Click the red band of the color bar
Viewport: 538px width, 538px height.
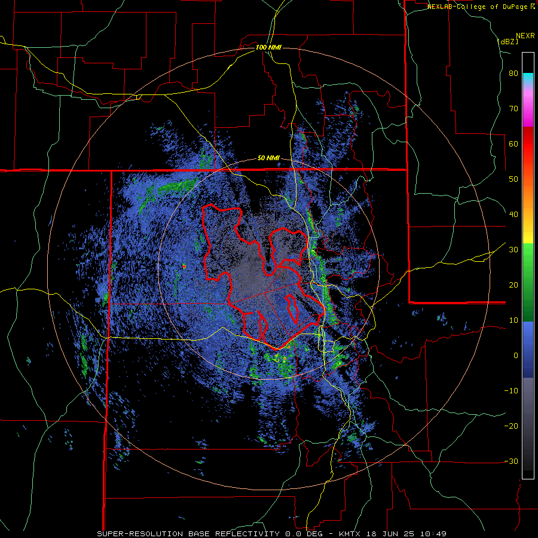[528, 144]
